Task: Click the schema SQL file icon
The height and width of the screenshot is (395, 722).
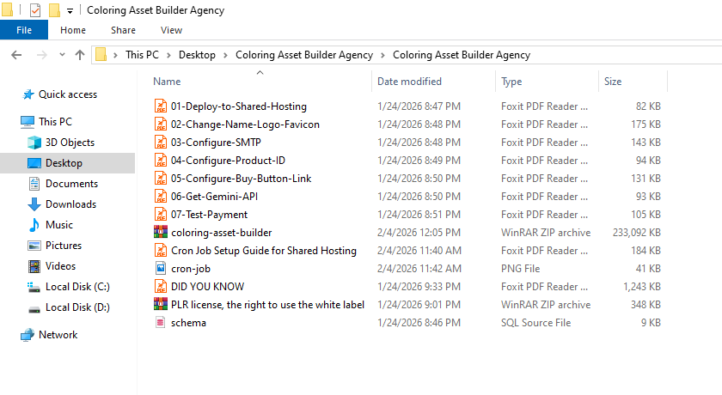Action: coord(160,323)
